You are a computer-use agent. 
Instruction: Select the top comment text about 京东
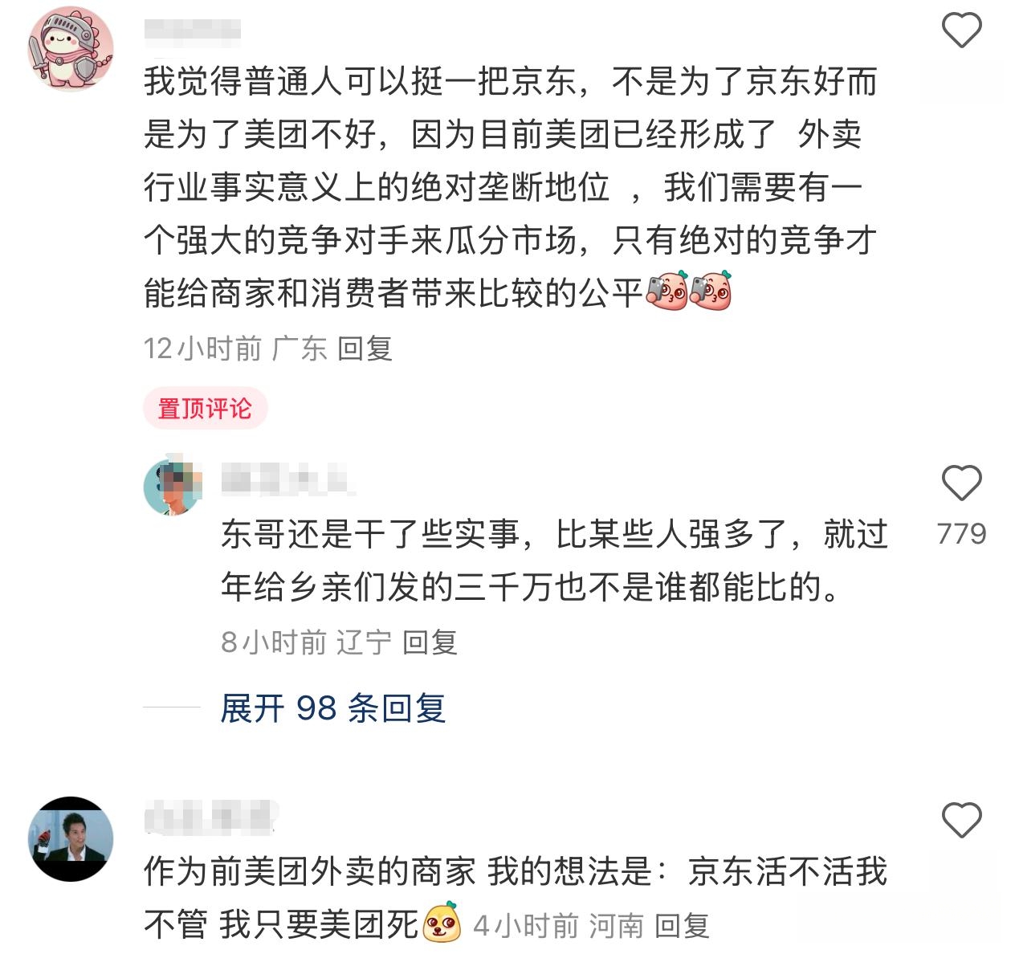click(x=511, y=188)
